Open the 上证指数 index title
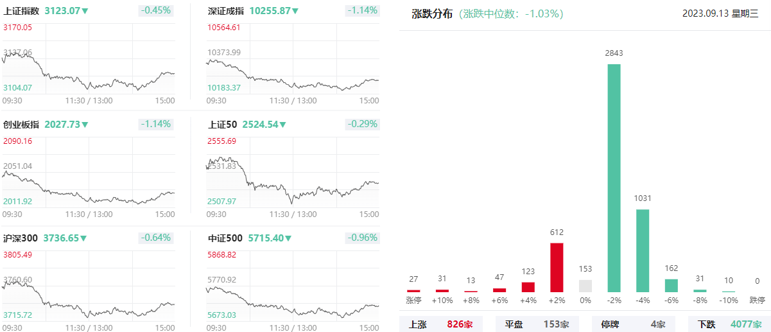This screenshot has height=332, width=771. pos(21,11)
